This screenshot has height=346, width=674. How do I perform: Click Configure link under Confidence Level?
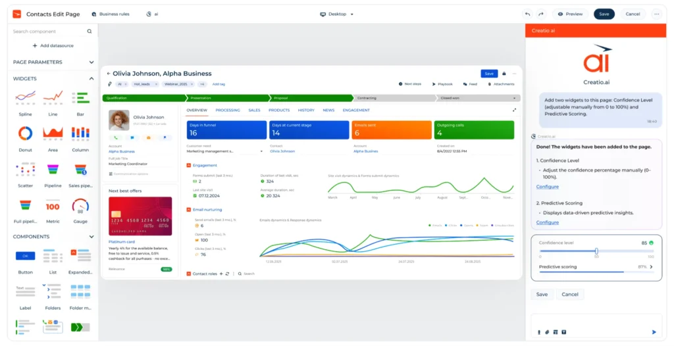point(547,187)
